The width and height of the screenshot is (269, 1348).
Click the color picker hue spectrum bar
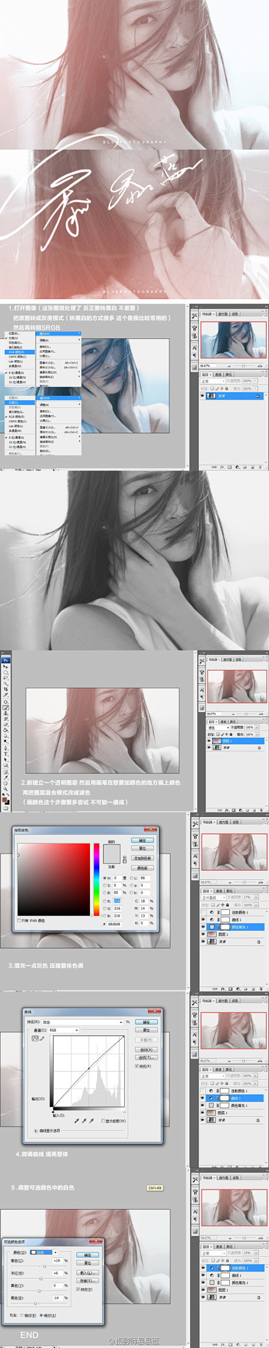[96, 879]
